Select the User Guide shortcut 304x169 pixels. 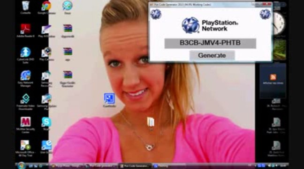click(46, 147)
